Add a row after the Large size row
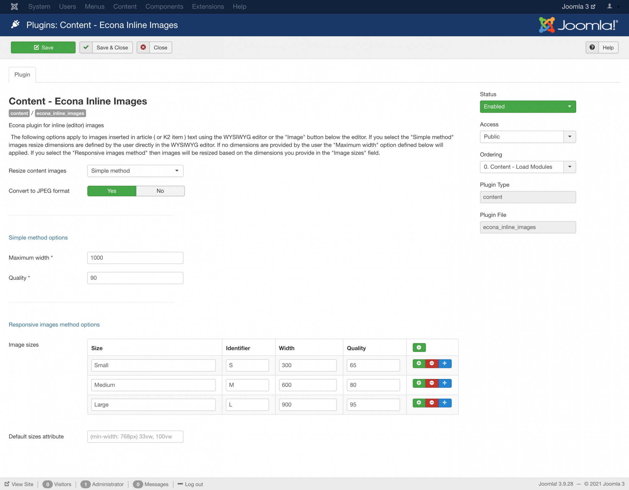 pyautogui.click(x=419, y=403)
